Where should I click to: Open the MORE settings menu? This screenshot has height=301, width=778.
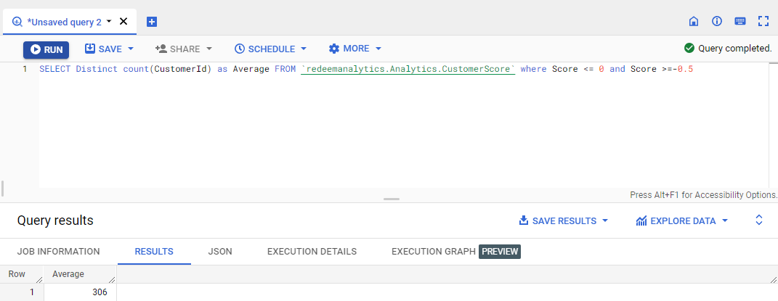tap(349, 49)
